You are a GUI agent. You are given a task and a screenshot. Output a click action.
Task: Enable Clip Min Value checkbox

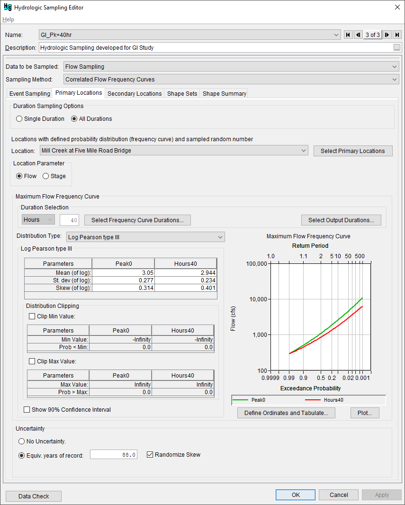click(32, 316)
